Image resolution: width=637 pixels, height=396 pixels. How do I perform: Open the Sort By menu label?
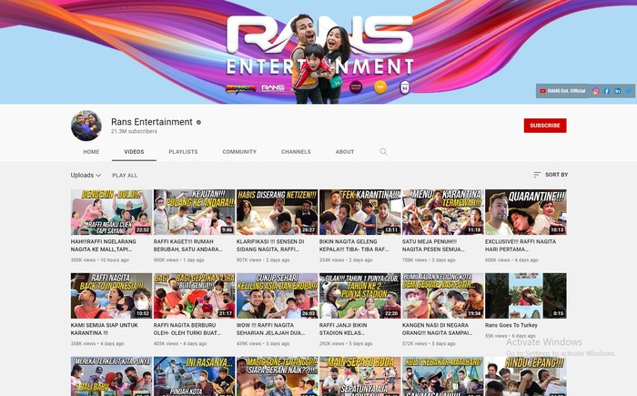[556, 175]
